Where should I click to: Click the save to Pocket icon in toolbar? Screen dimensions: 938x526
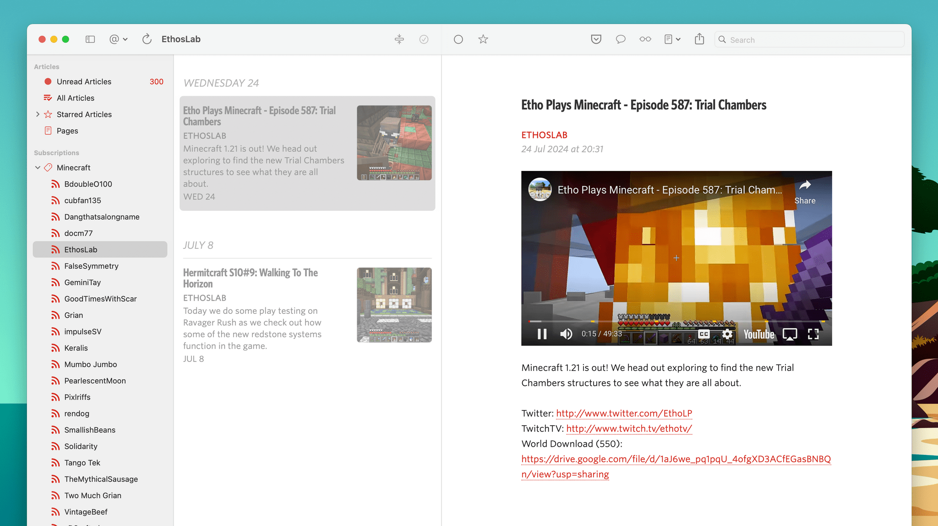[x=595, y=38]
